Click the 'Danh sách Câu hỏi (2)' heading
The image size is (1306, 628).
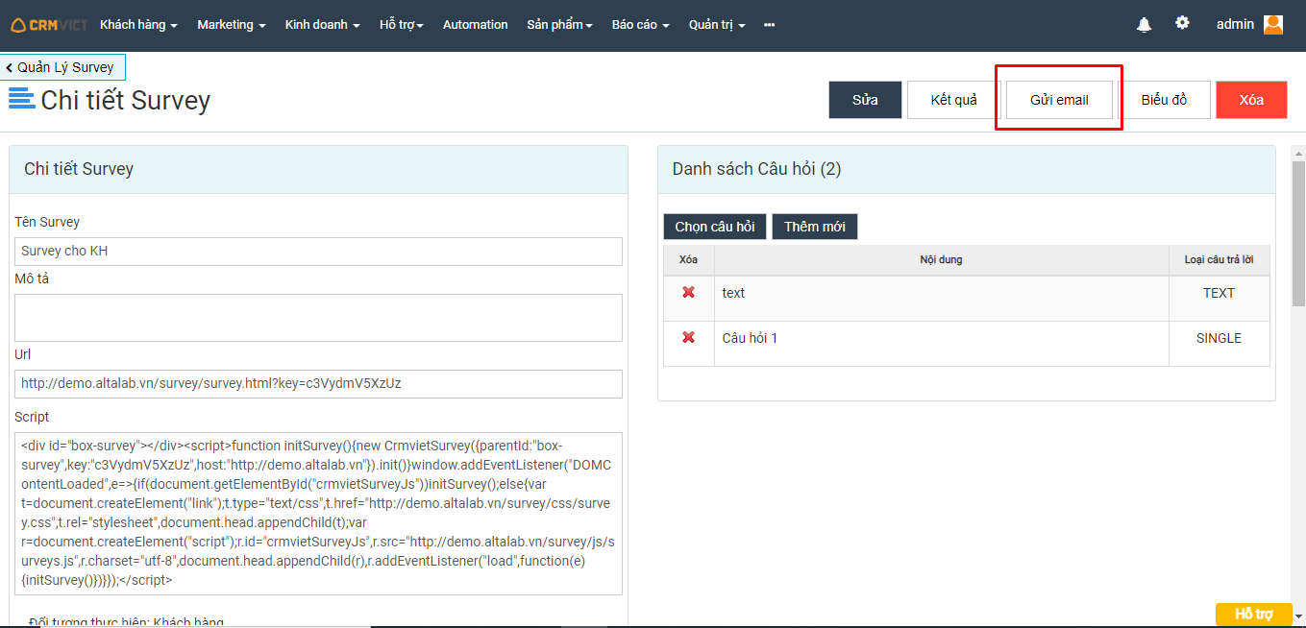[756, 169]
